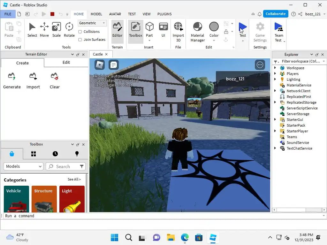The width and height of the screenshot is (327, 245).
Task: Select the ServerScriptService item
Action: (302, 108)
